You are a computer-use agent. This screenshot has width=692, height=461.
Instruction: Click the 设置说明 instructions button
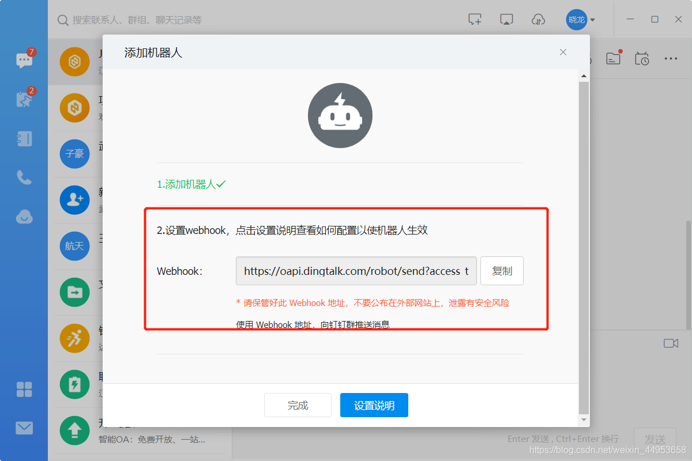point(374,405)
